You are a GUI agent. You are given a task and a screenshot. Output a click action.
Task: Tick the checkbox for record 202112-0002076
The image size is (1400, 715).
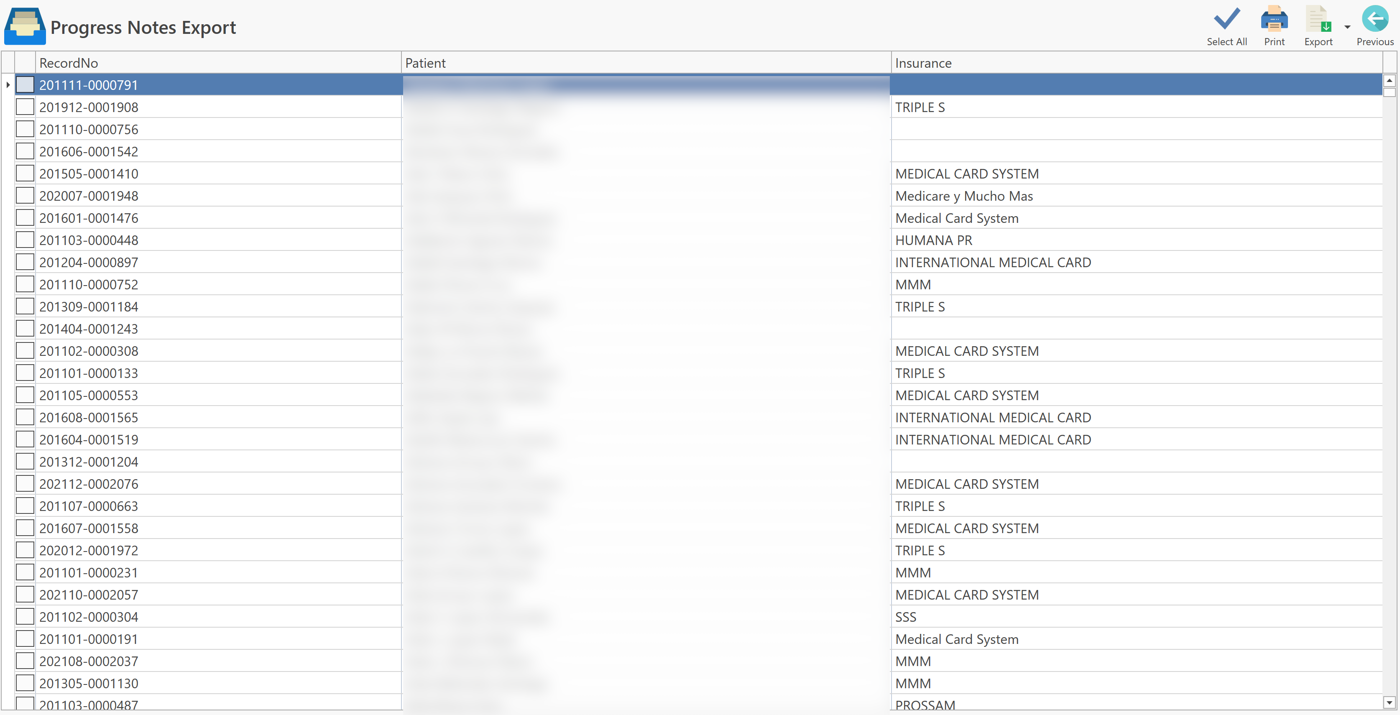pos(25,483)
